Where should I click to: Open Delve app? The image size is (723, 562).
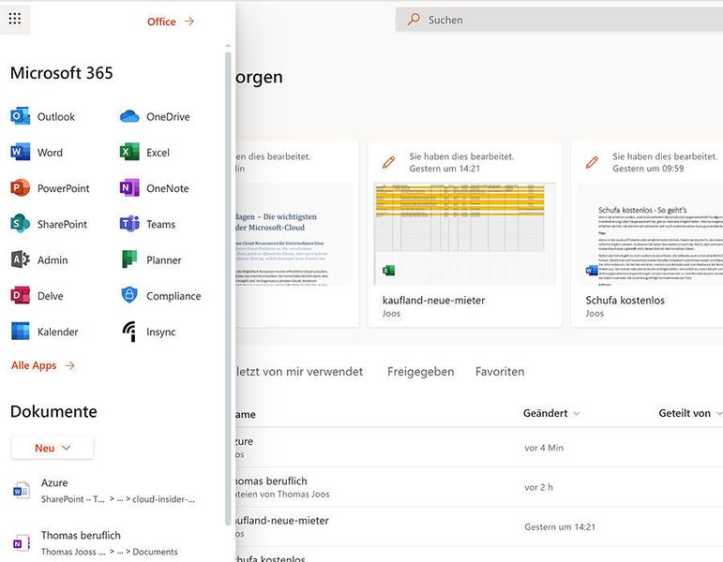[37, 296]
